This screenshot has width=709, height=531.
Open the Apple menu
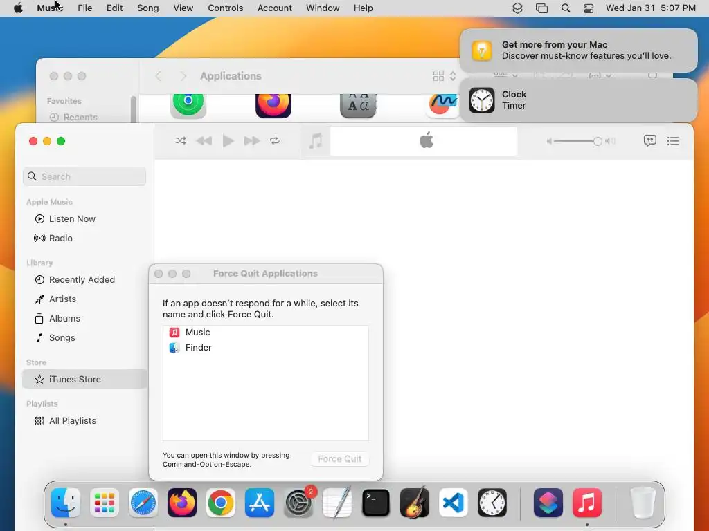(18, 8)
